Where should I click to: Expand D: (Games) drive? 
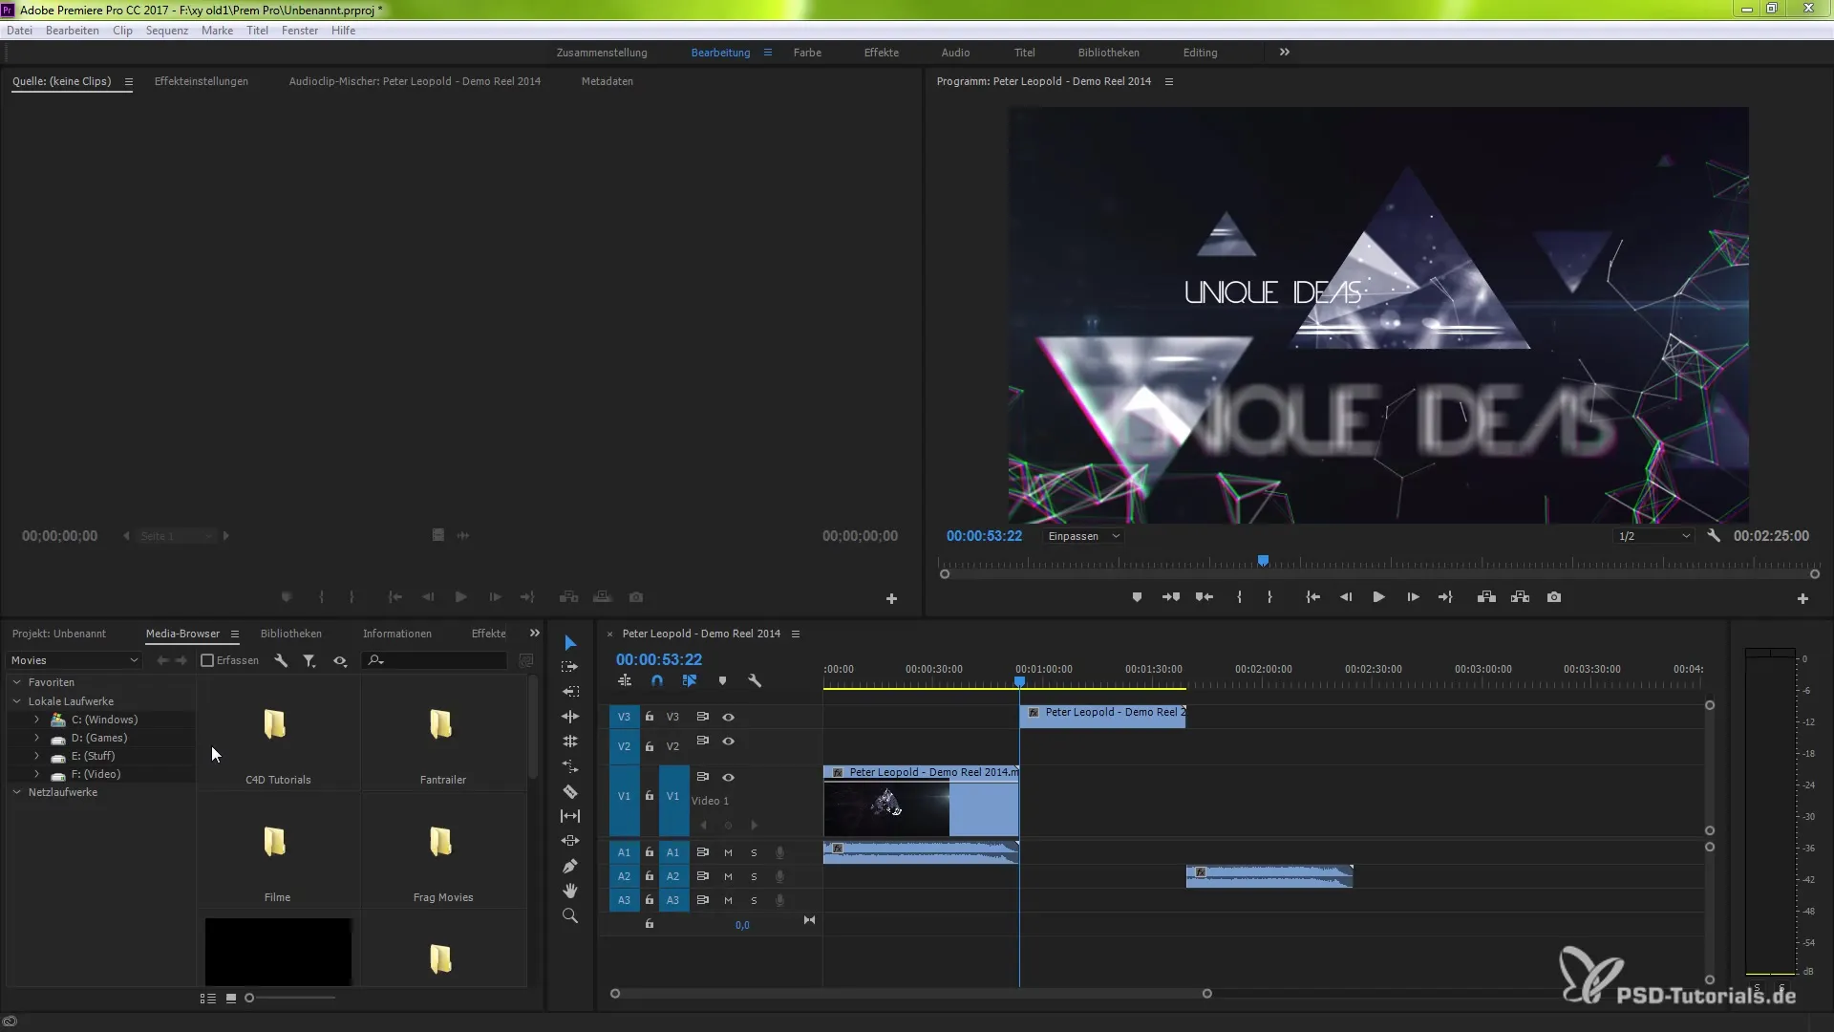tap(36, 738)
